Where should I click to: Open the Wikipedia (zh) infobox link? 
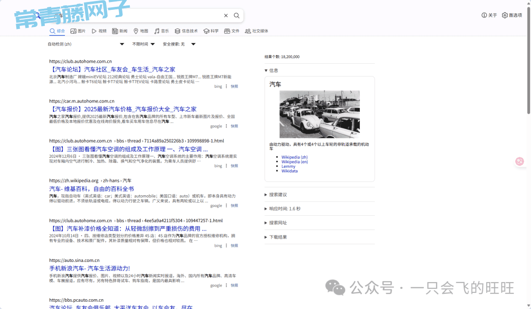(295, 157)
